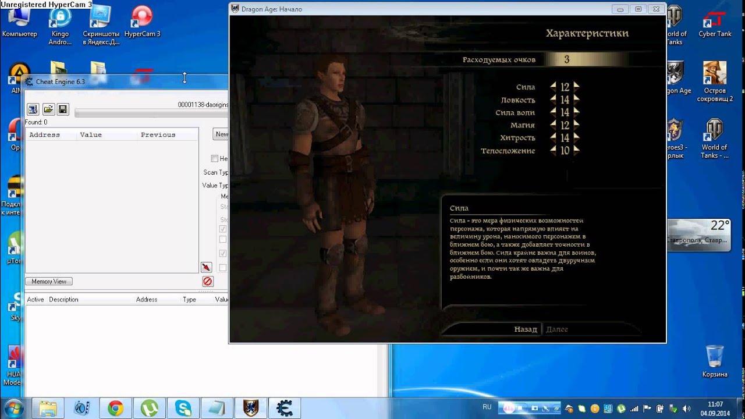Click the Расходуемых очков points value 3

(x=566, y=59)
